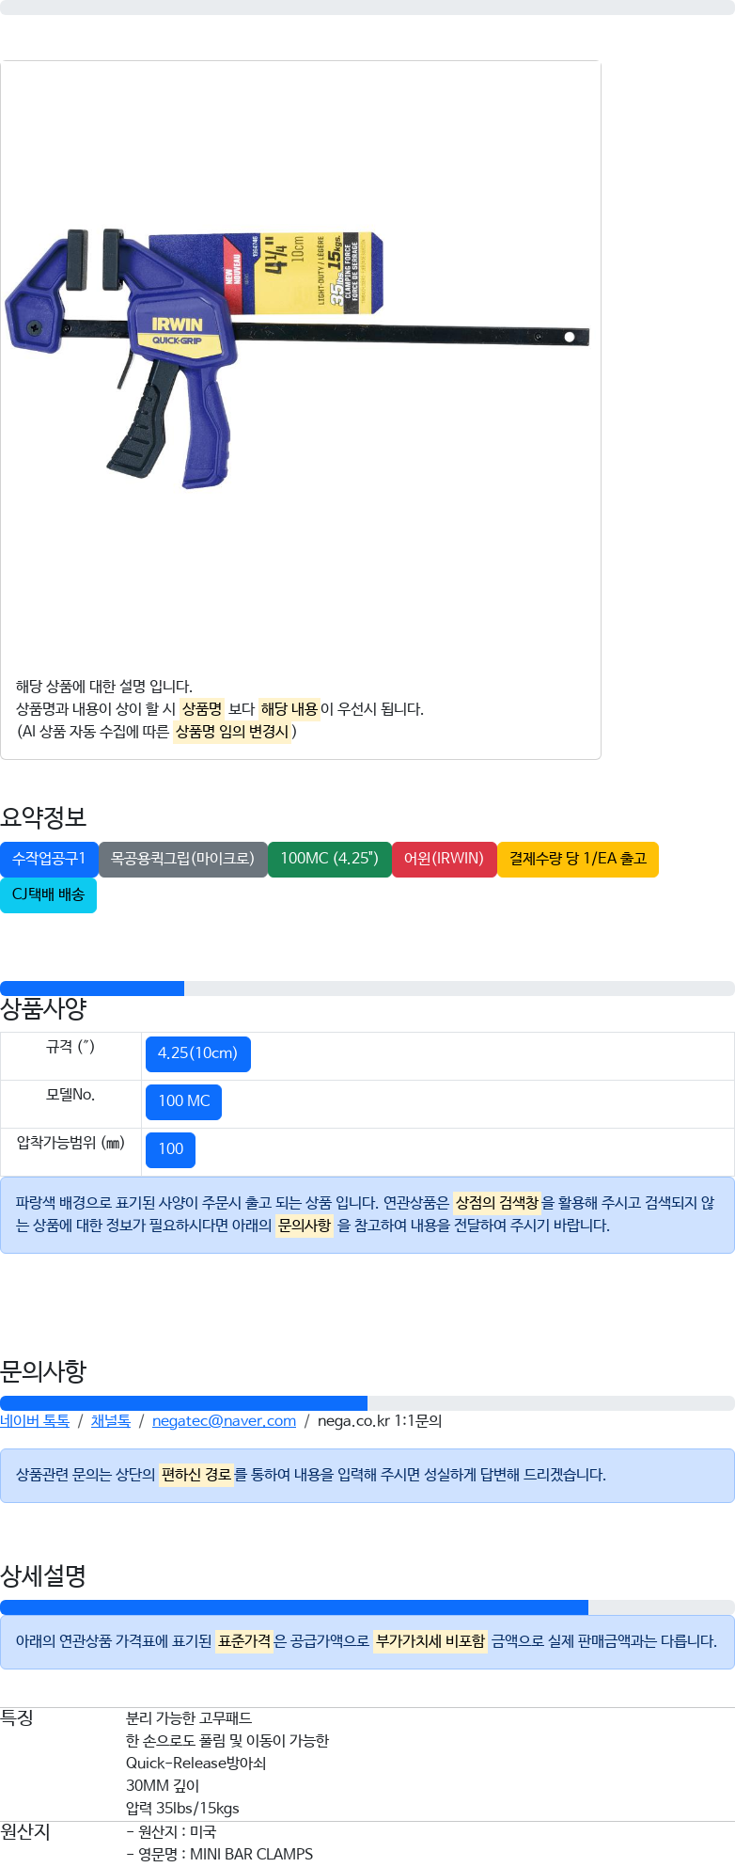Click the negatec@naver.com email link
The image size is (735, 1867).
coord(224,1420)
